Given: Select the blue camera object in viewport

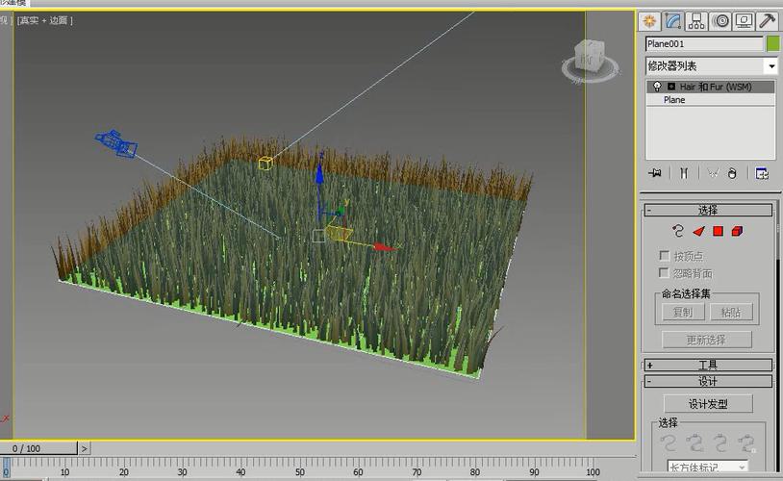Looking at the screenshot, I should point(116,144).
